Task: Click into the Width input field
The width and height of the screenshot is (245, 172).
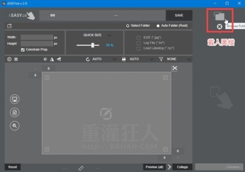Action: point(37,37)
